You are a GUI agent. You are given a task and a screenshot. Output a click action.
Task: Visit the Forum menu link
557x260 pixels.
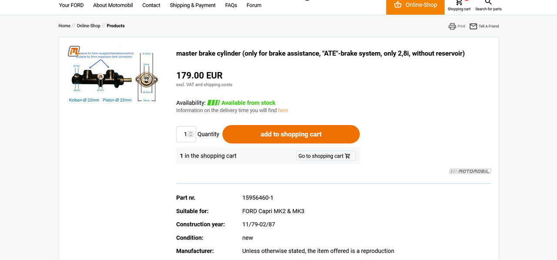click(254, 5)
